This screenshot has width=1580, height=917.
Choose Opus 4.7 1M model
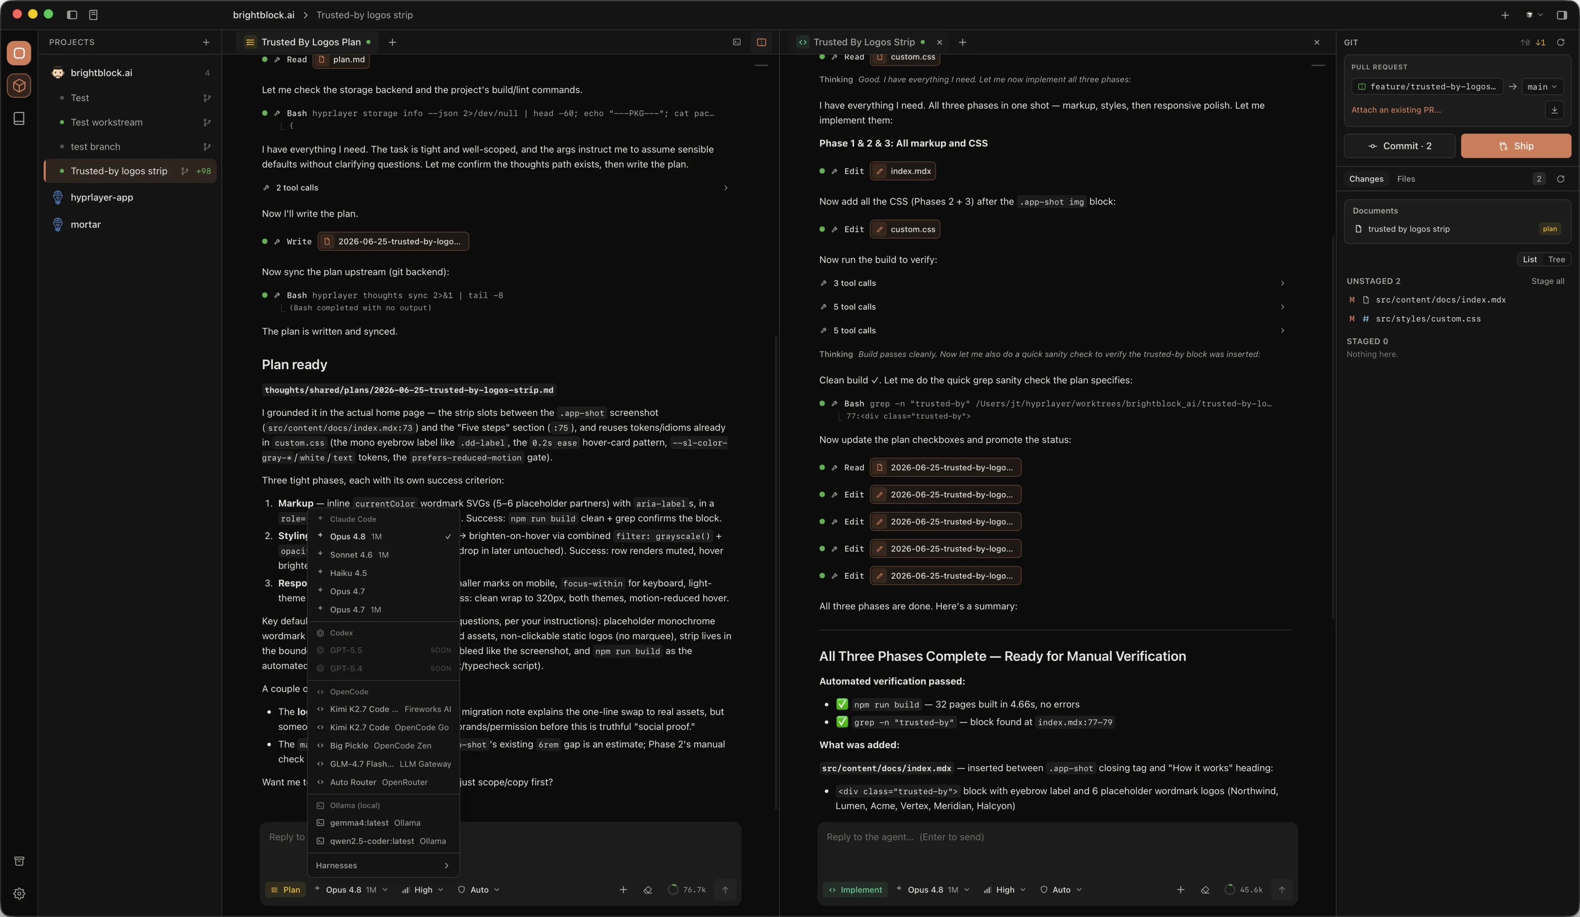pyautogui.click(x=384, y=609)
